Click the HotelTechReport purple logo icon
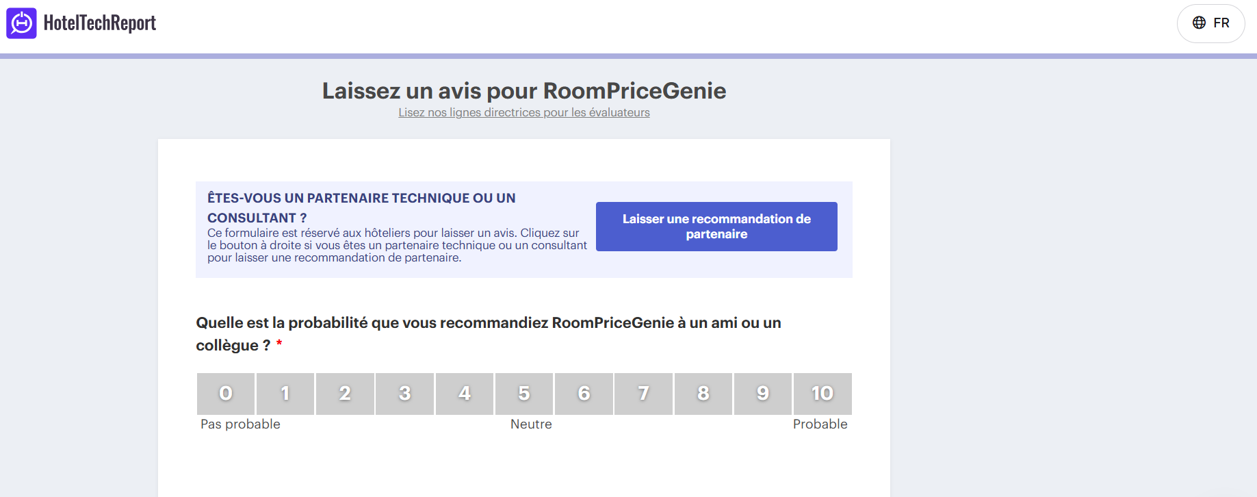 [21, 23]
